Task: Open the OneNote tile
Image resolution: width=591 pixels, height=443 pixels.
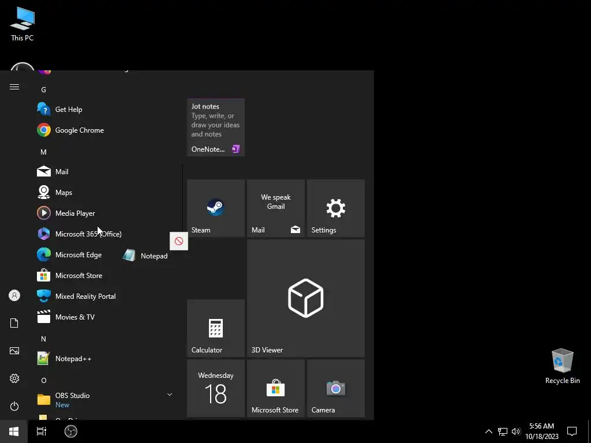Action: 216,127
